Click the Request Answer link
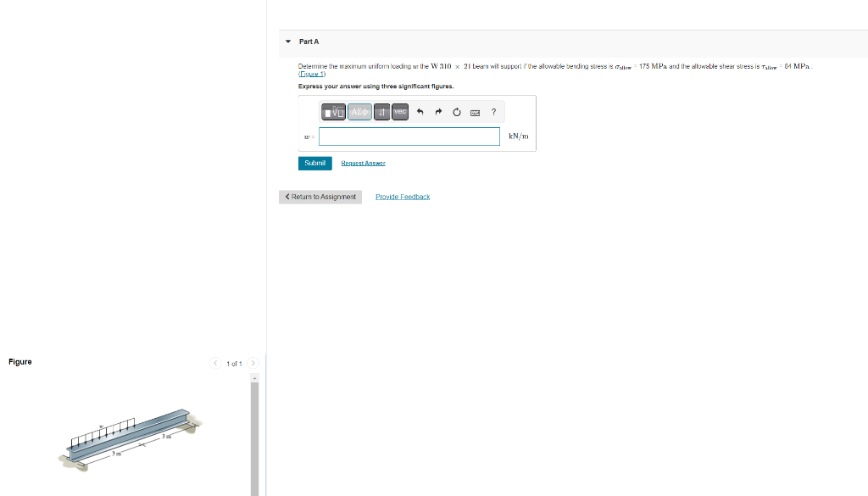 [x=363, y=164]
